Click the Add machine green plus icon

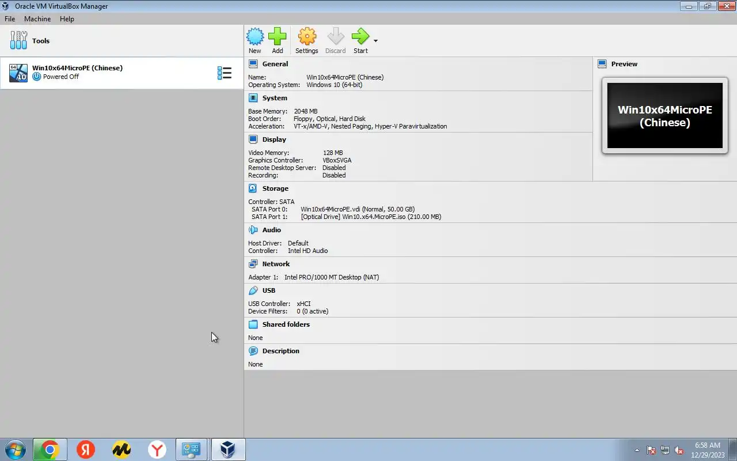278,37
